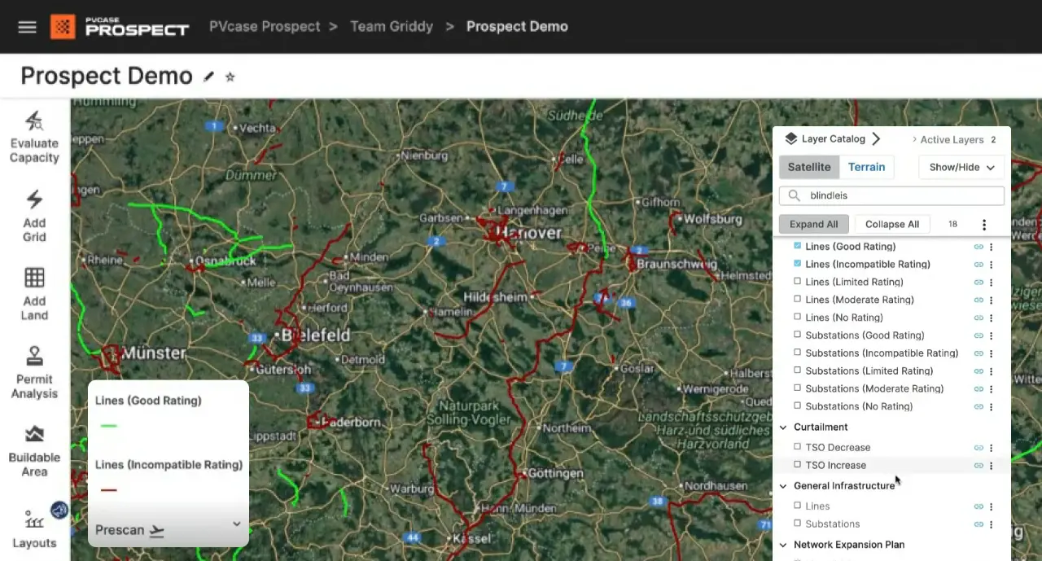The image size is (1042, 561).
Task: Click the Expand All button
Action: point(813,224)
